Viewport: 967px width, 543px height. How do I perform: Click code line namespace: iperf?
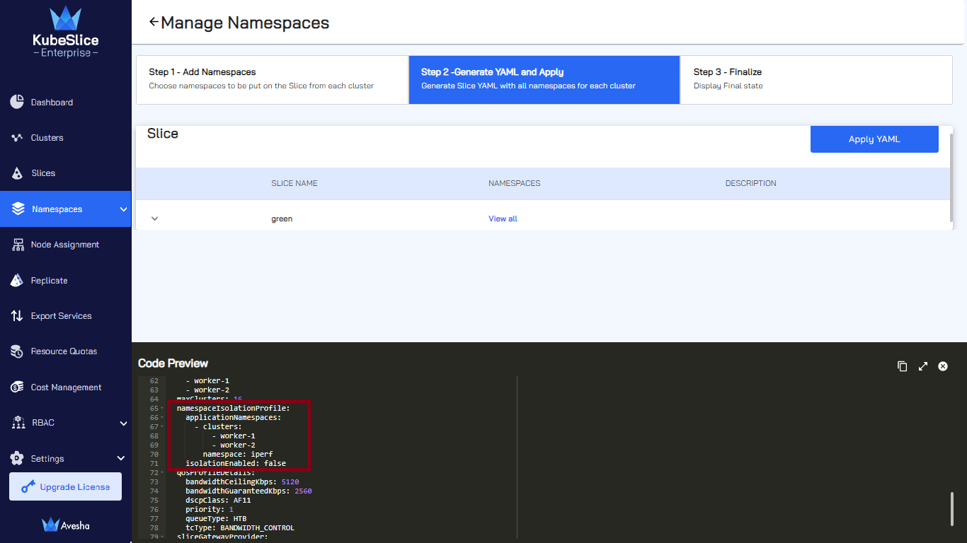238,455
